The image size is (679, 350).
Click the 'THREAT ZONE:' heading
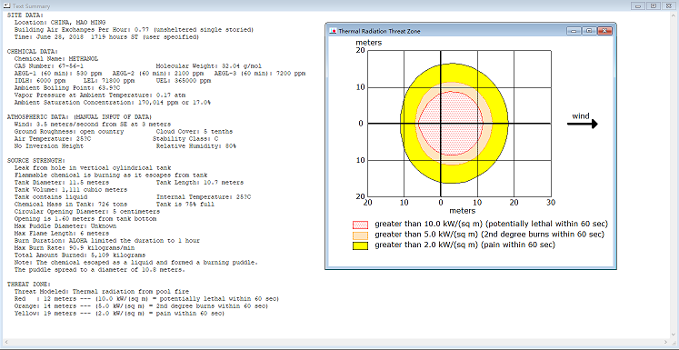[27, 285]
